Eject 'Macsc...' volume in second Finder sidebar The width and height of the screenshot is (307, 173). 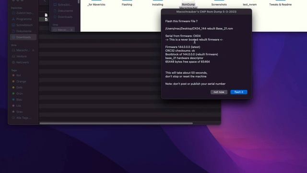pos(71,30)
